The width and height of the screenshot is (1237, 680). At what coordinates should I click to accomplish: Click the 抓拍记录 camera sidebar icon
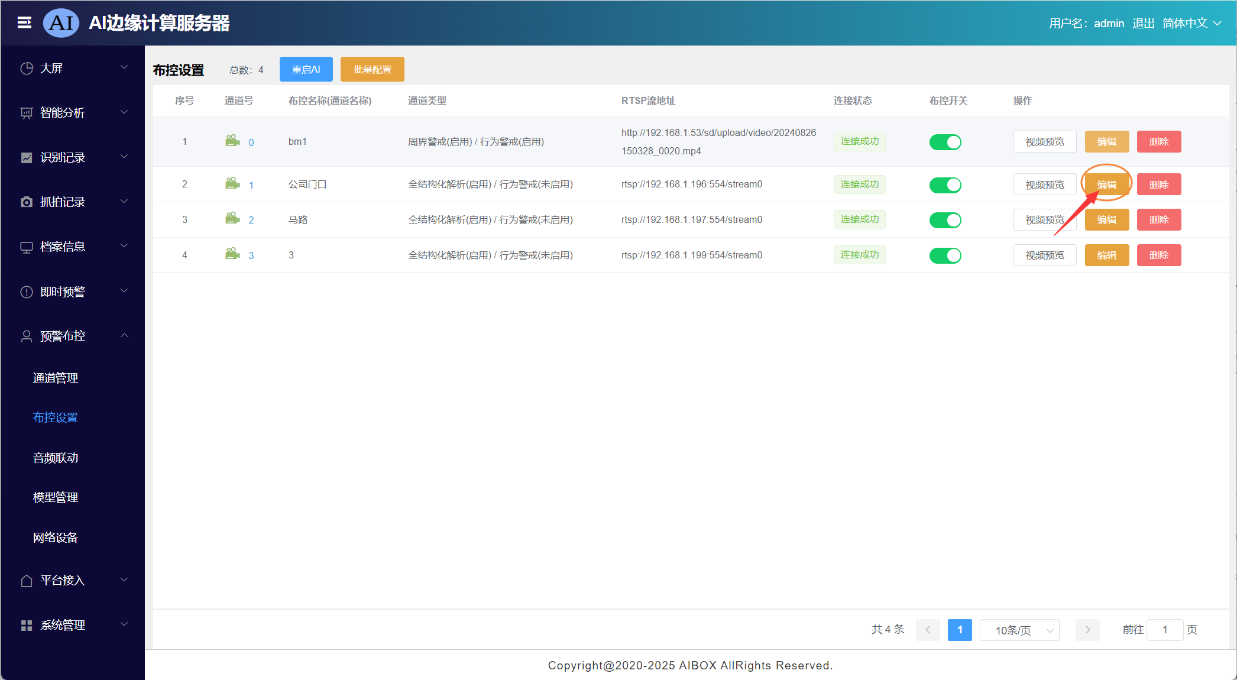click(27, 202)
